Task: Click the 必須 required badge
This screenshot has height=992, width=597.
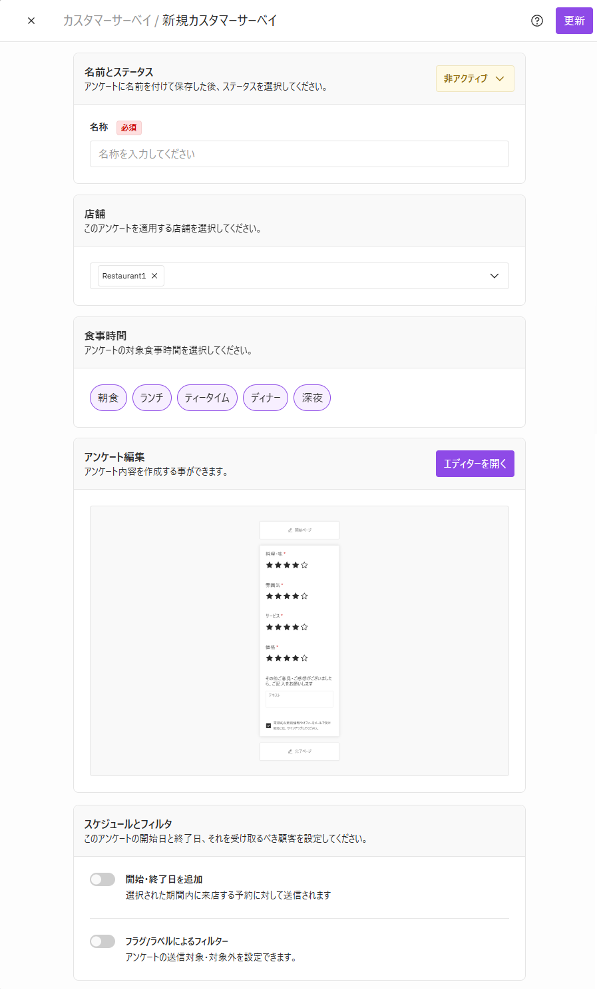Action: (x=129, y=128)
